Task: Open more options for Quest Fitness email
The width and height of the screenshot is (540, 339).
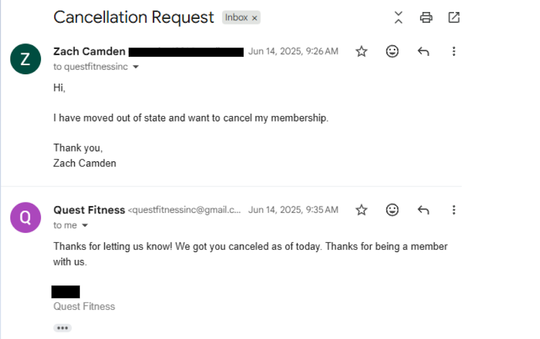Action: [454, 210]
